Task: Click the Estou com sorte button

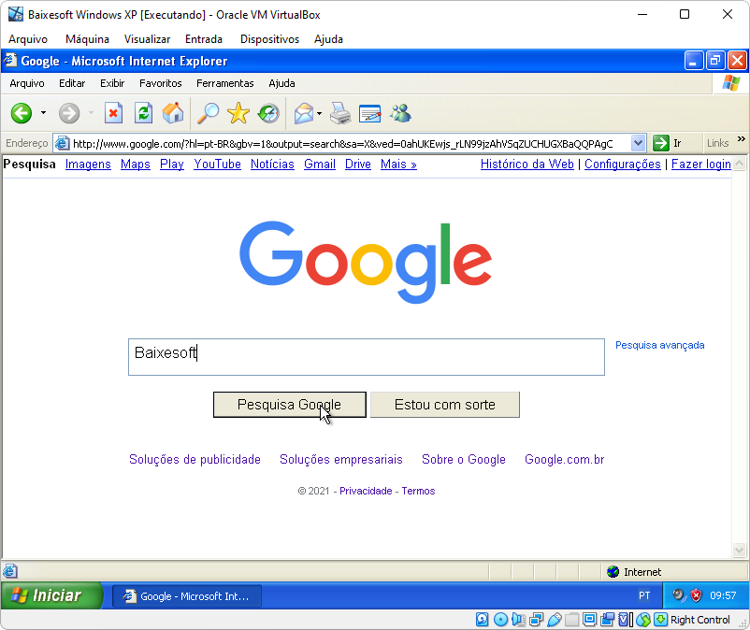Action: [445, 405]
